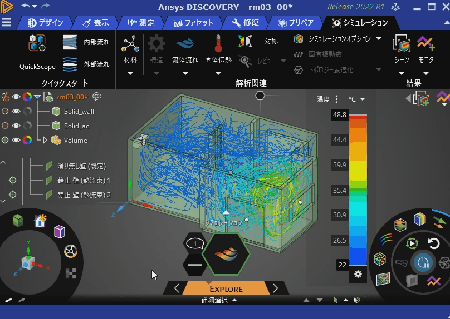Viewport: 450px width, 319px height.
Task: Open the 温度 legend three-dot options
Action: coord(336,99)
